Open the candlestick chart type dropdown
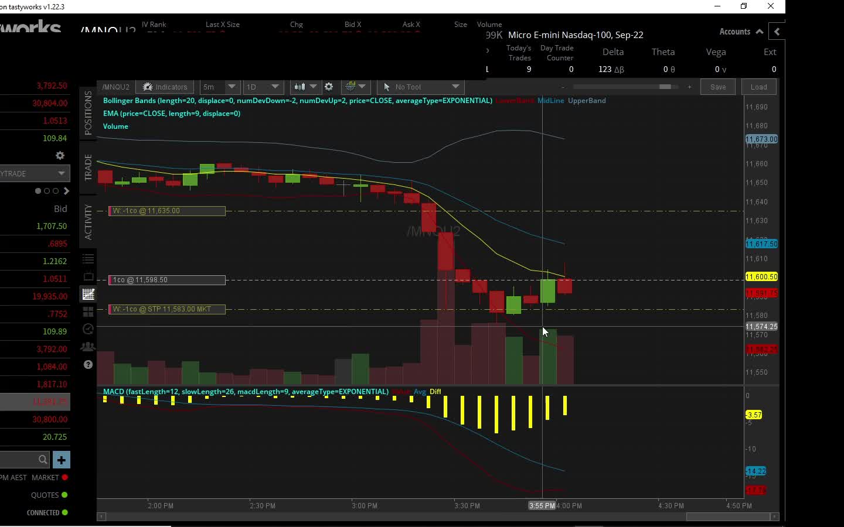Image resolution: width=844 pixels, height=527 pixels. click(x=305, y=87)
